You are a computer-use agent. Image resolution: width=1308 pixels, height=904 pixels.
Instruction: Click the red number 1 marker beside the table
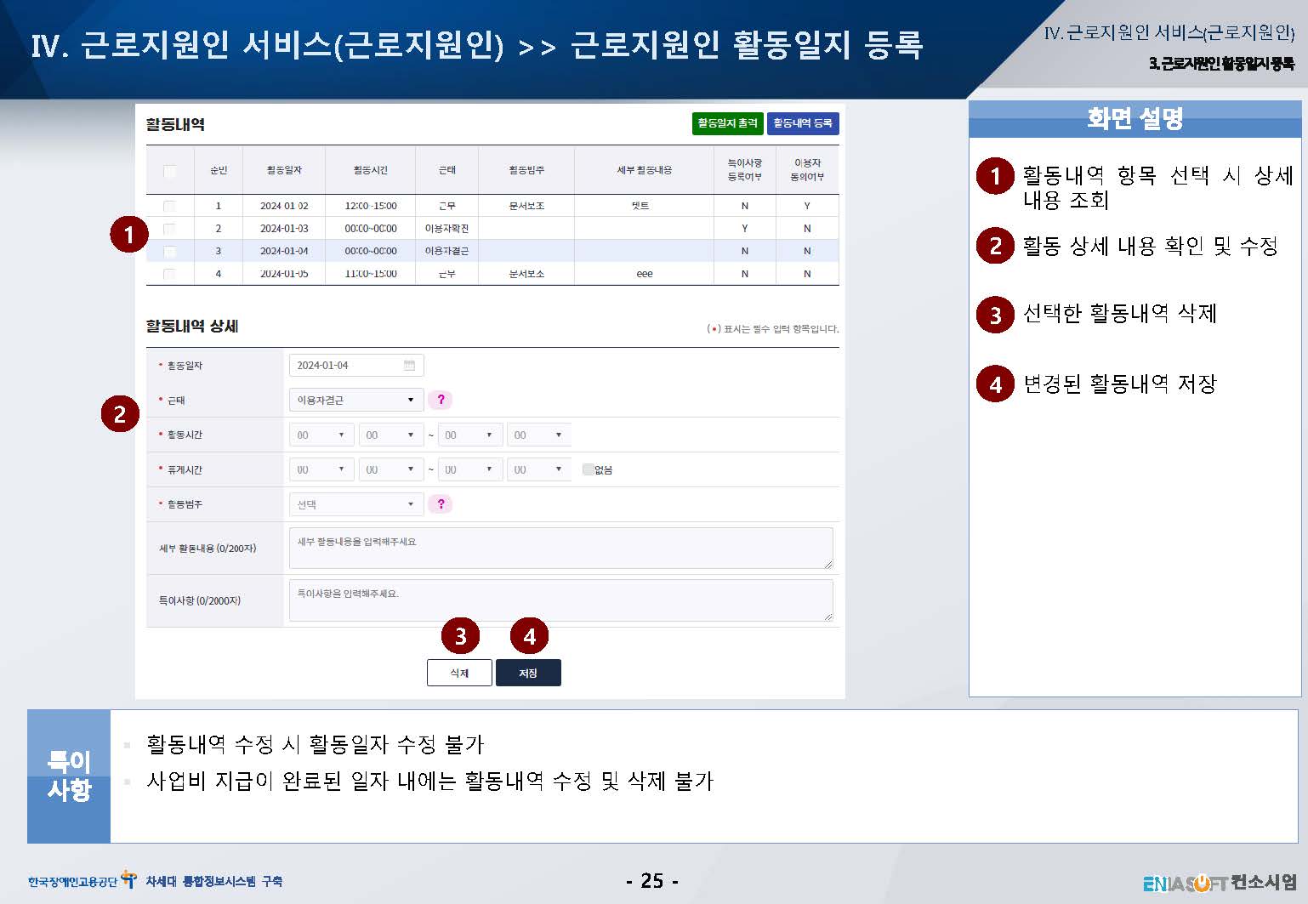click(129, 234)
